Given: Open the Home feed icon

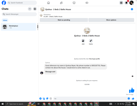Looking at the screenshot, I should pos(48,3).
